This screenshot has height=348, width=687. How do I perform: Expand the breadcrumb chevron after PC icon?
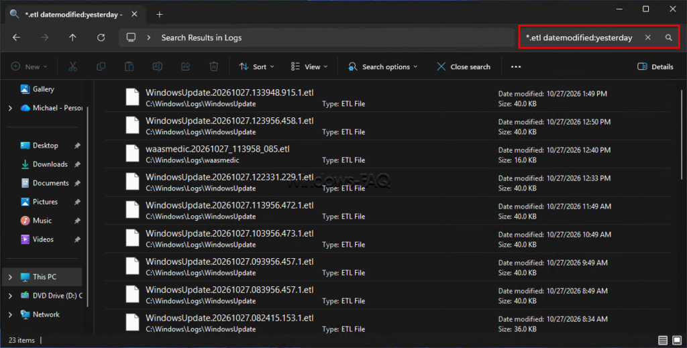149,38
